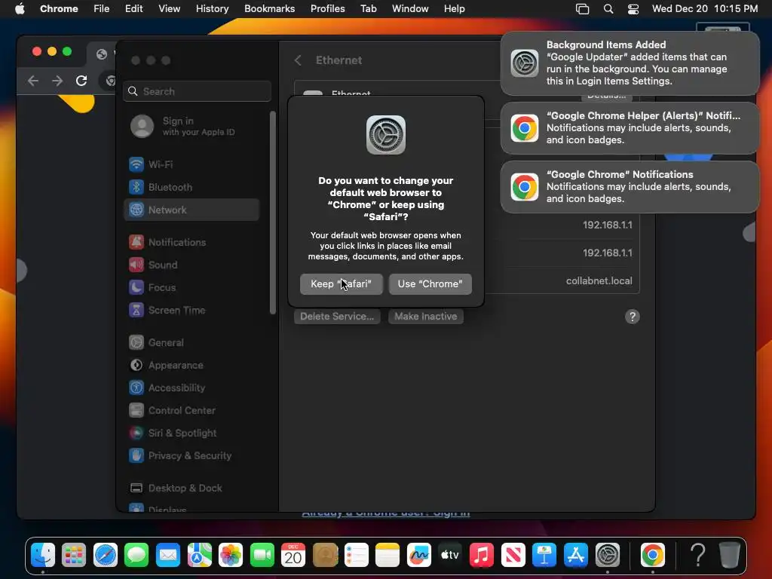
Task: Open Appearance settings in sidebar
Action: point(192,366)
